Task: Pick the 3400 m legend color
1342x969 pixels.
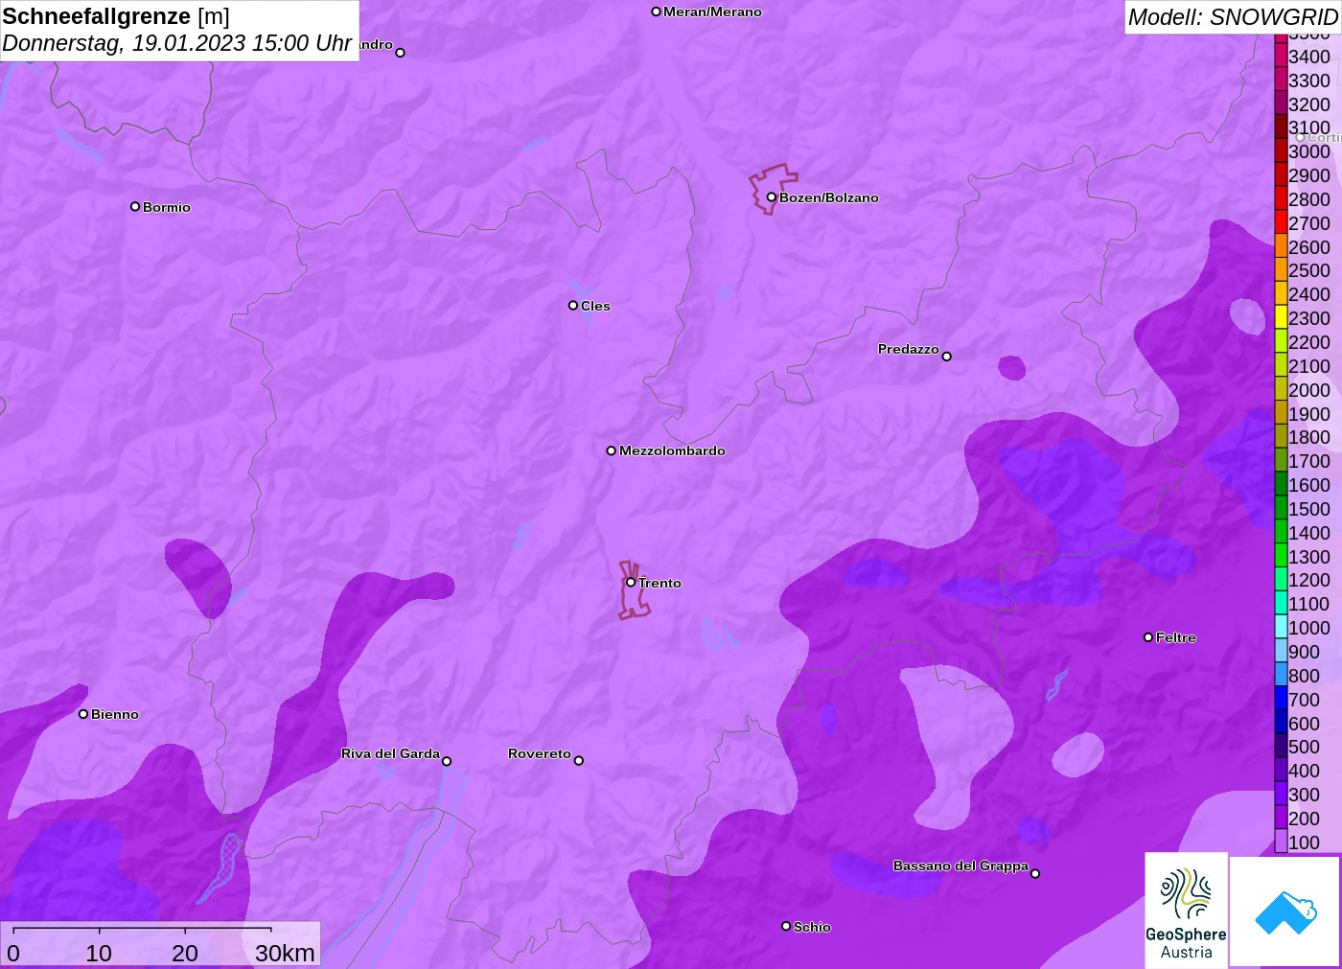Action: click(1281, 57)
